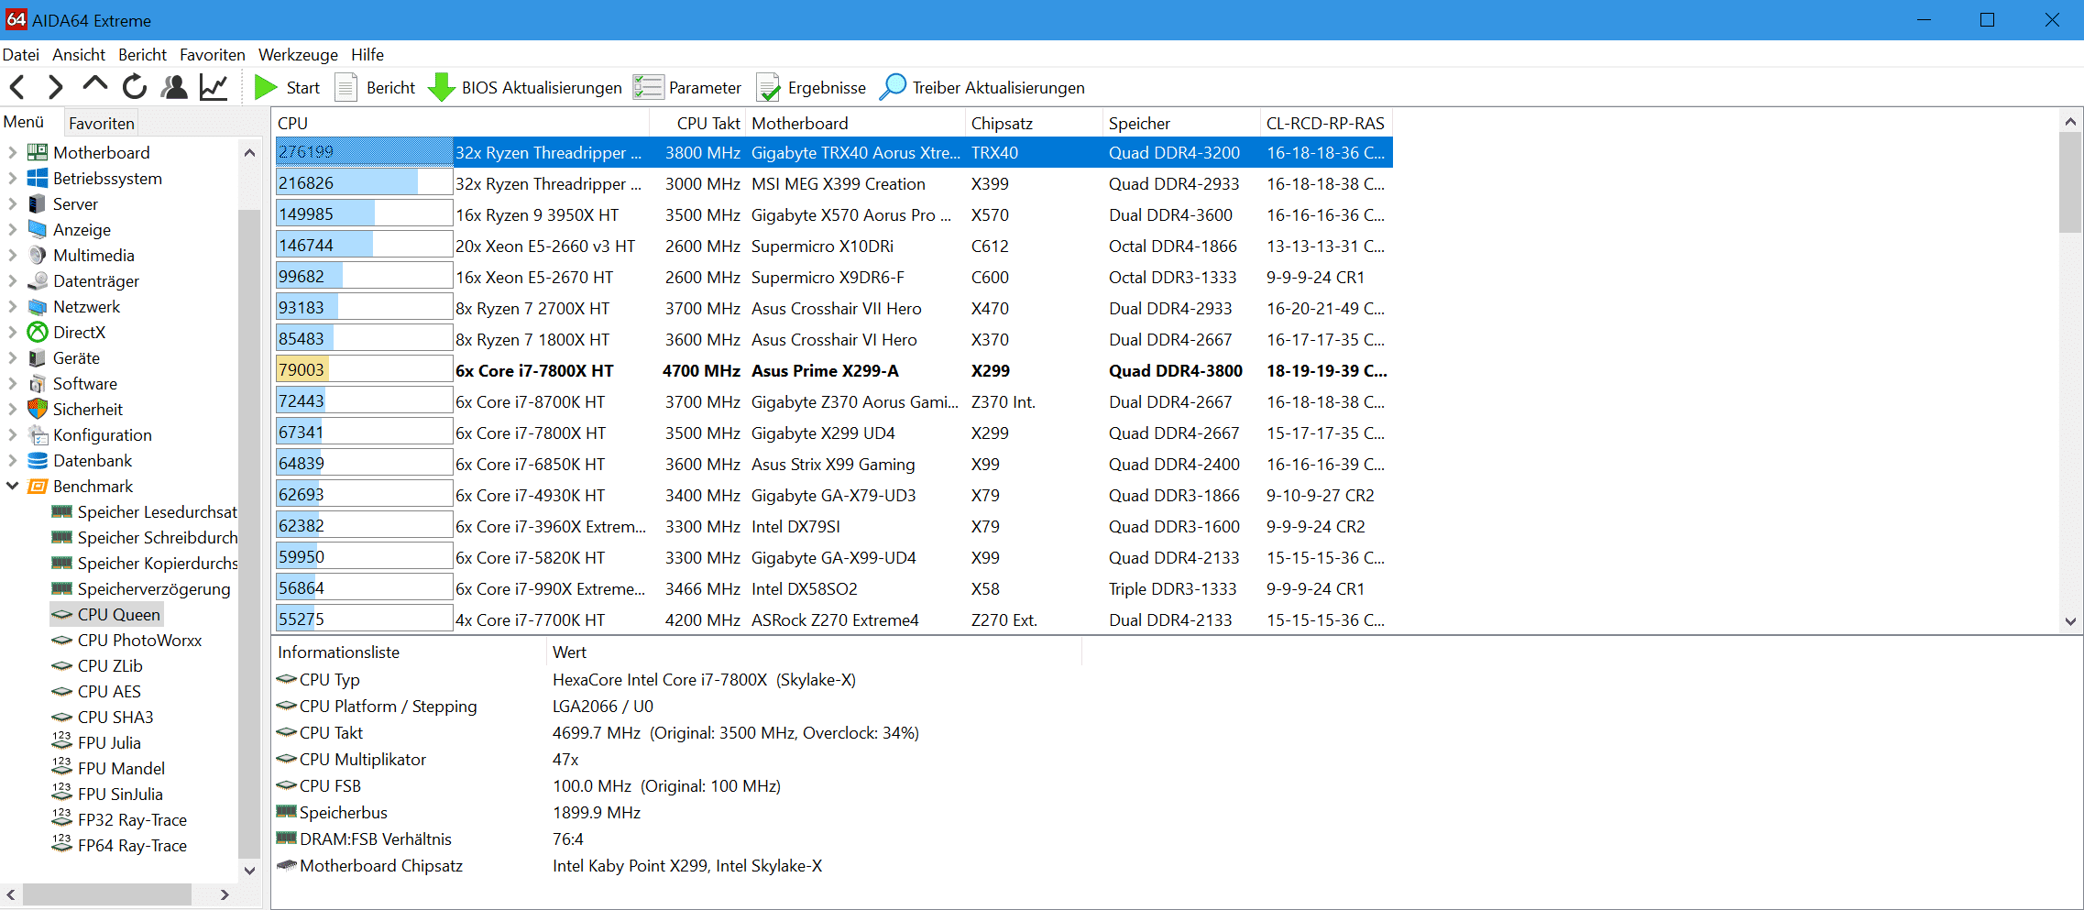Expand the Motherboard tree node
This screenshot has height=910, width=2084.
click(13, 152)
